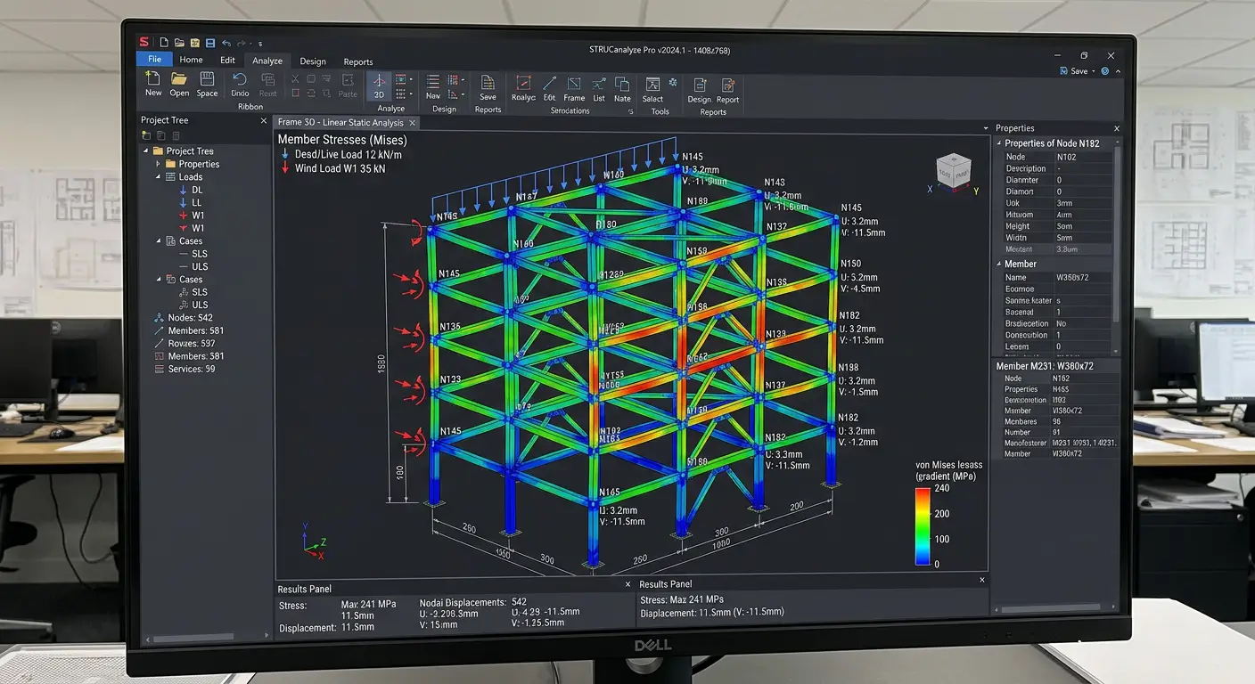Click the Report icon in Reports group
The width and height of the screenshot is (1255, 684).
tap(727, 85)
